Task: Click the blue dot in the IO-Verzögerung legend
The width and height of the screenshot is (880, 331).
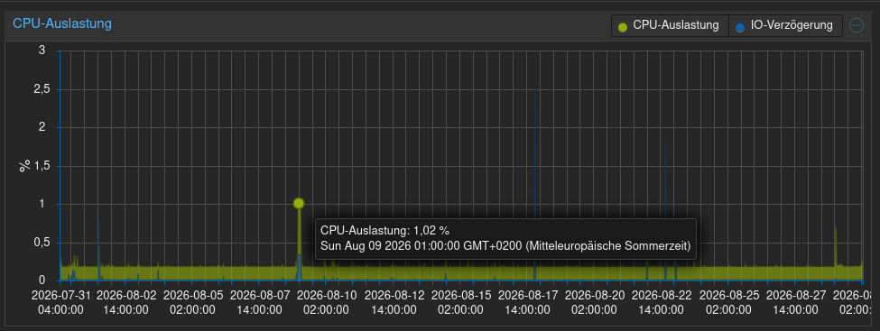Action: 740,26
